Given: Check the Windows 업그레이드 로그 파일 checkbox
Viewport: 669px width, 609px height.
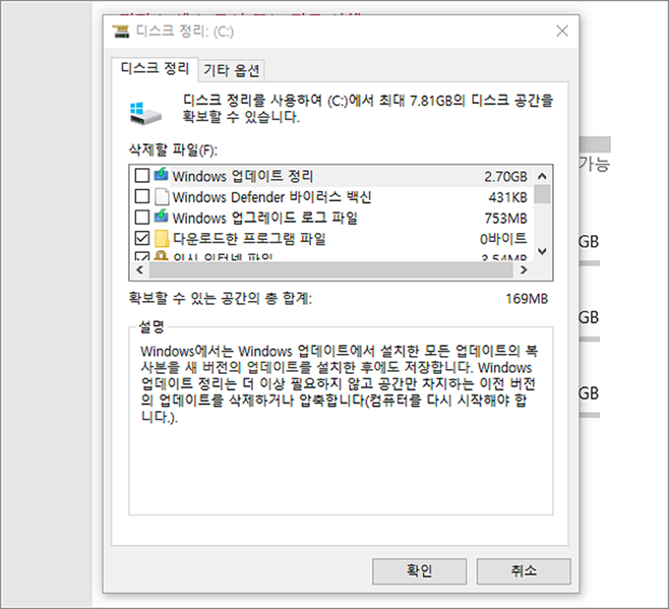Looking at the screenshot, I should point(142,217).
